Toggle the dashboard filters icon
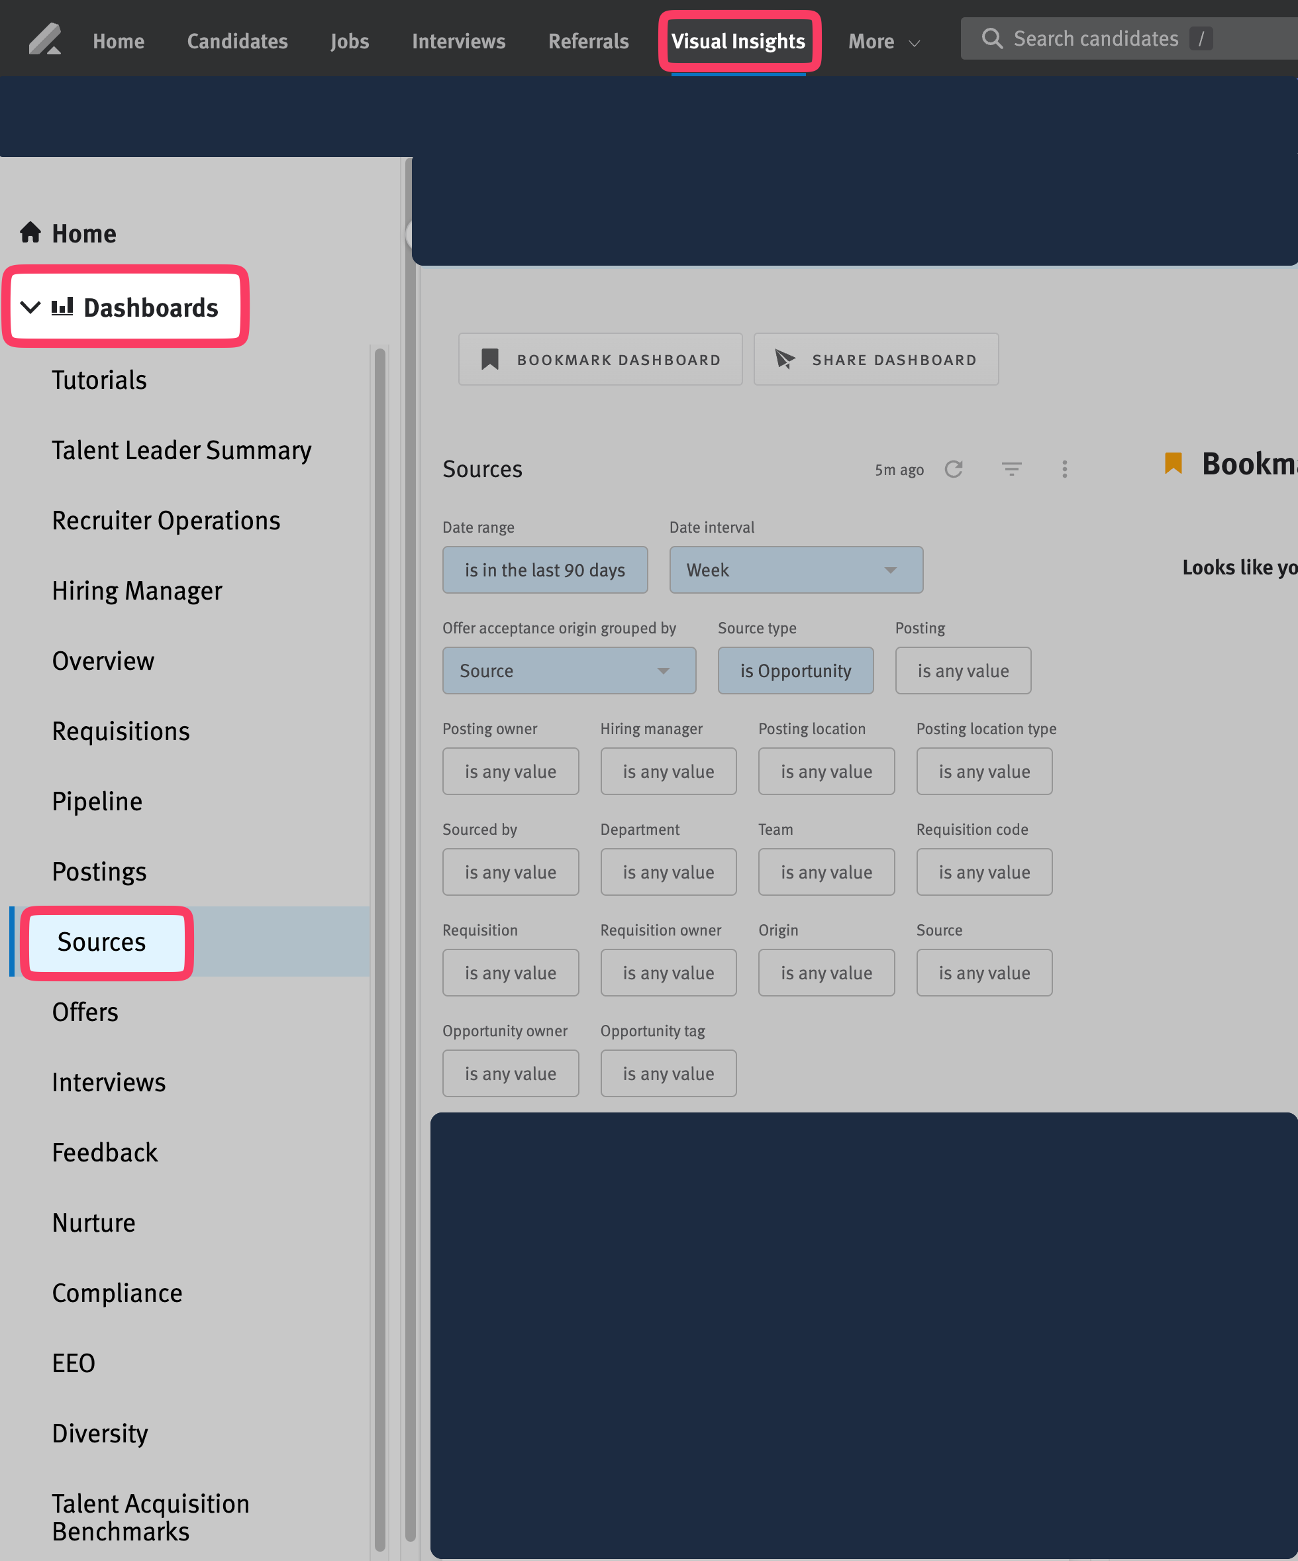 point(1011,469)
